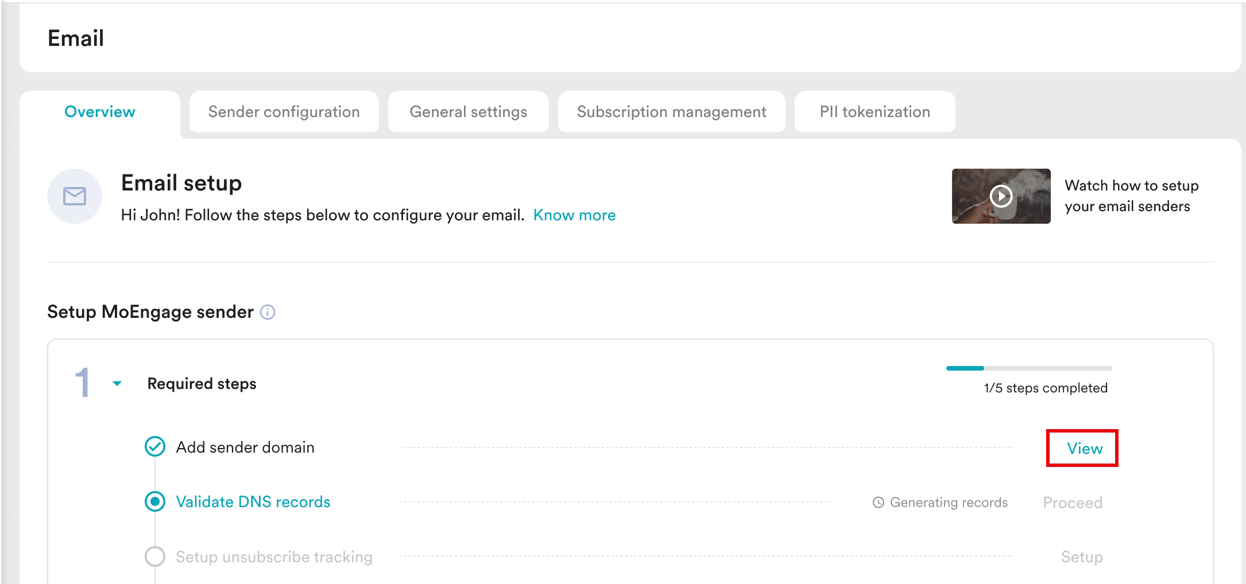Image resolution: width=1246 pixels, height=584 pixels.
Task: Click View for Add sender domain
Action: point(1084,449)
